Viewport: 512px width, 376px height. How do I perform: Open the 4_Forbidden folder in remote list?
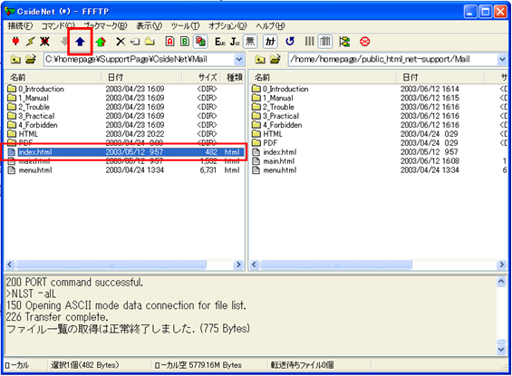coord(283,125)
